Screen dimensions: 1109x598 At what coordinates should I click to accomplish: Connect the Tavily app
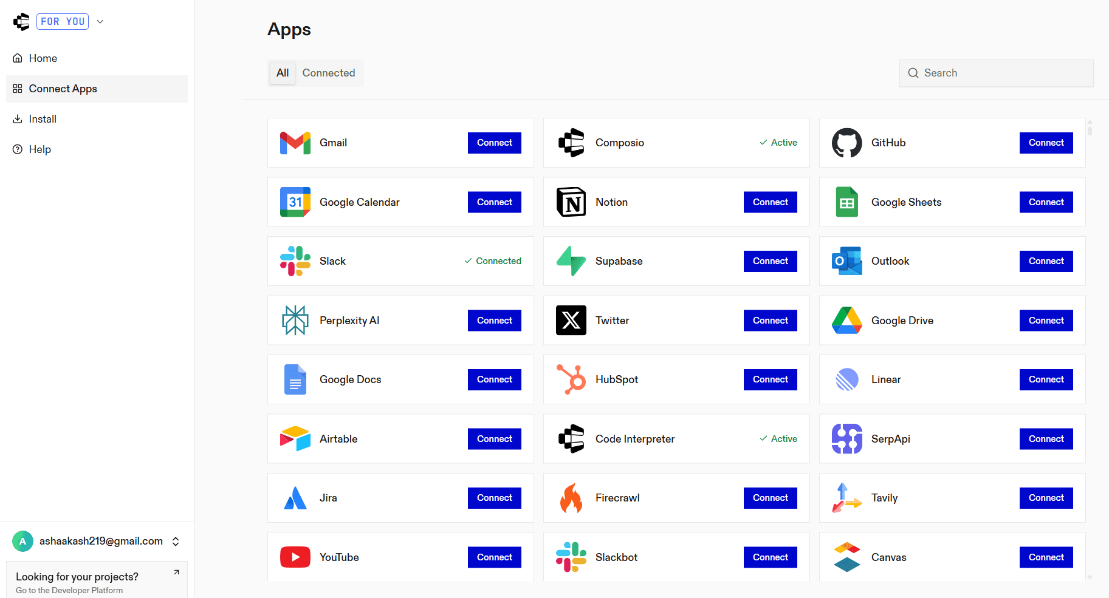coord(1046,498)
